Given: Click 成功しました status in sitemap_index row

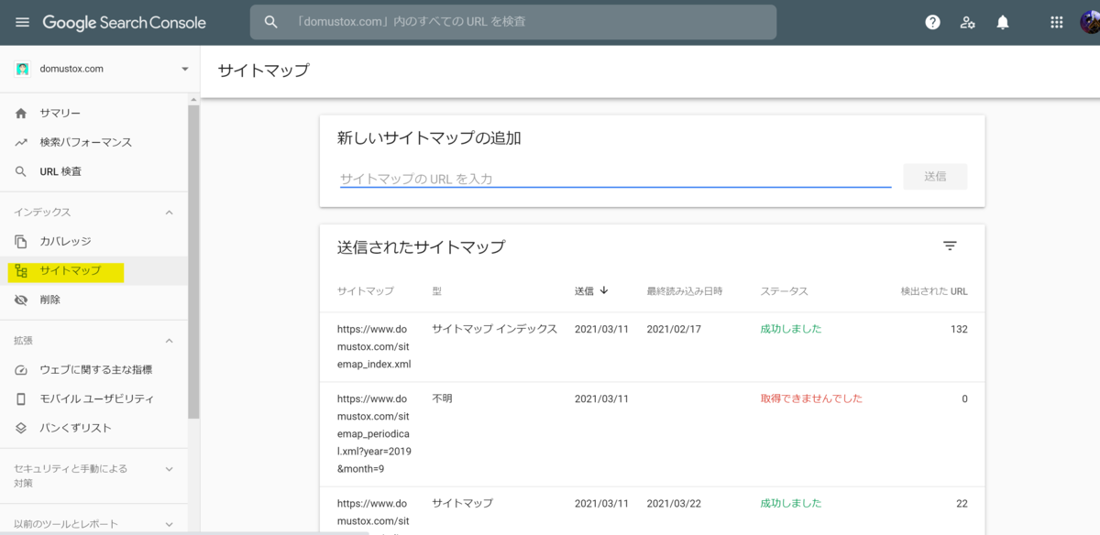Looking at the screenshot, I should click(x=790, y=329).
